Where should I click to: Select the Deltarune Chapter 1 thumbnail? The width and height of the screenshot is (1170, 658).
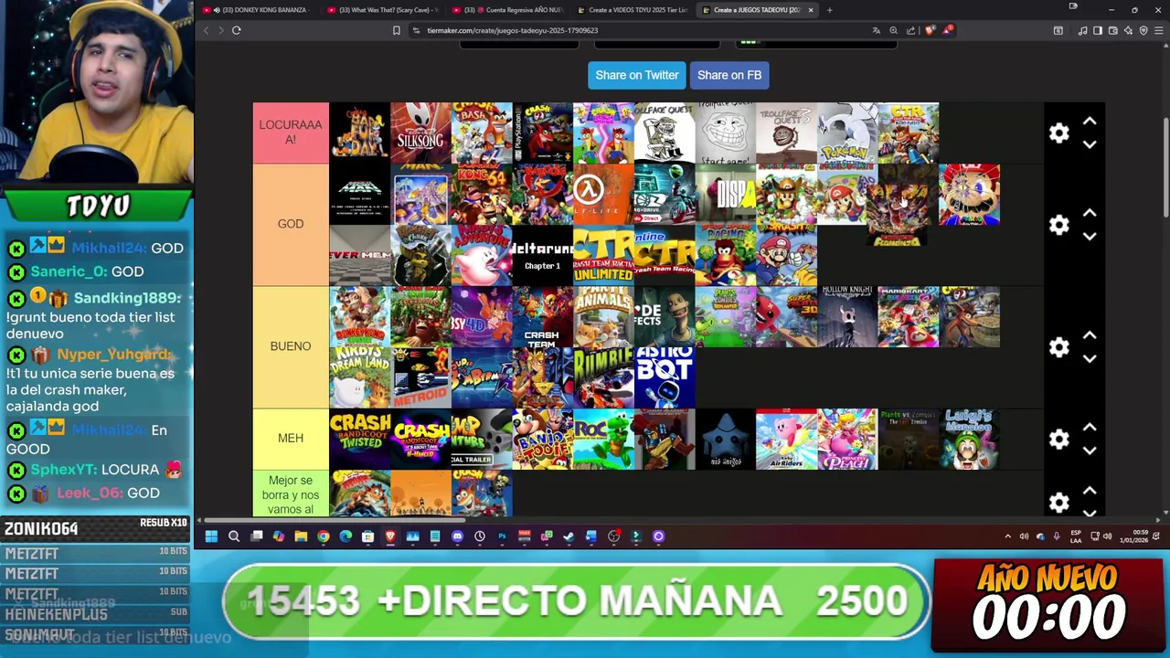[542, 255]
